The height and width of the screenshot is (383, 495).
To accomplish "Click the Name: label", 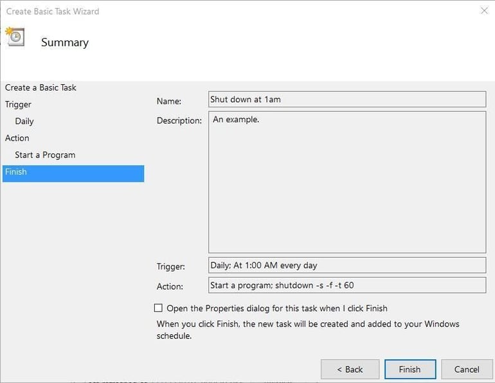I will coord(169,102).
